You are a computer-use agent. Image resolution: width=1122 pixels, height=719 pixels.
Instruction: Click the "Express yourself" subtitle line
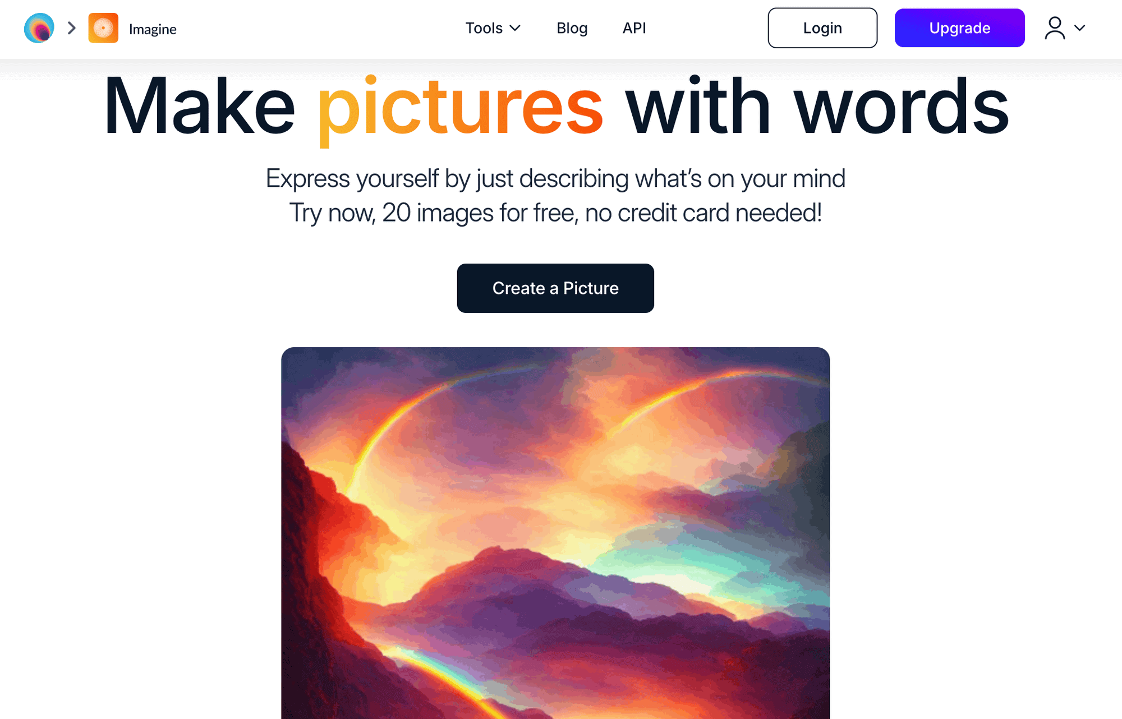[555, 179]
